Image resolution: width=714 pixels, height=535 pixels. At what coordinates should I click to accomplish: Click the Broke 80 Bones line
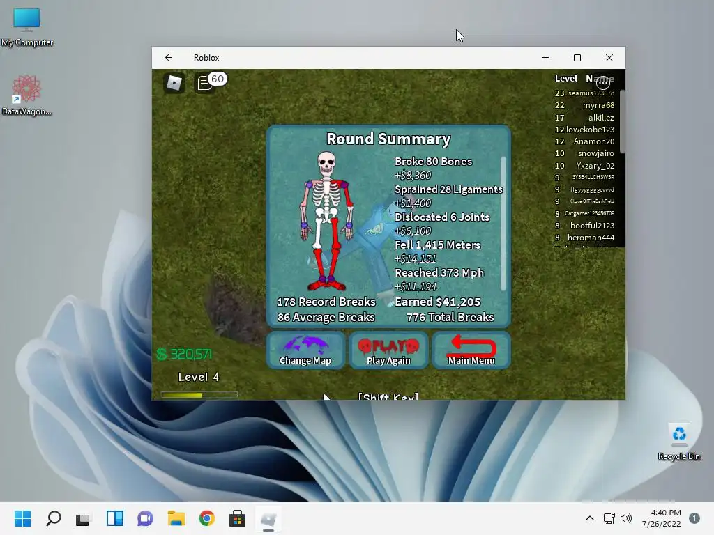point(433,162)
